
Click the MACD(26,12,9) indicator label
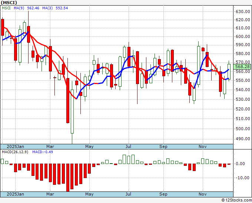coord(15,152)
